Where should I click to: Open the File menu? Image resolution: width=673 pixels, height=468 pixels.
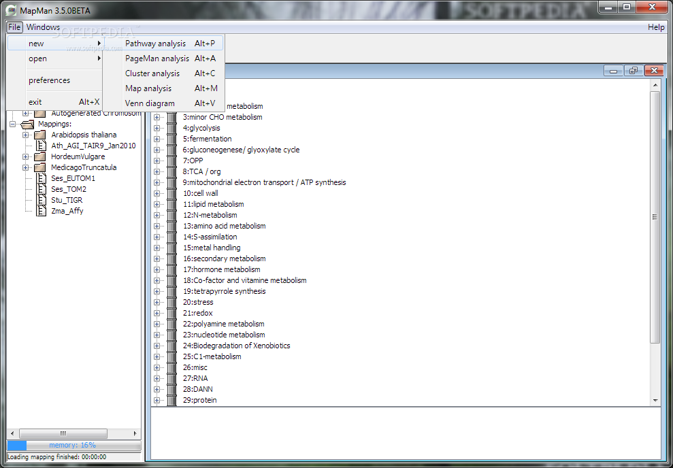coord(14,27)
